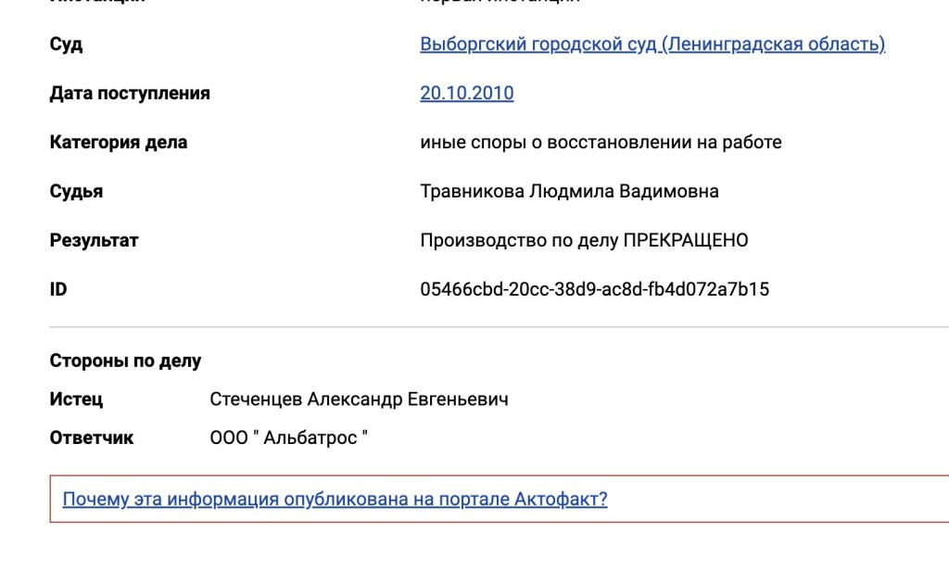
Task: Click the 20.10.2010 filing date link
Action: (x=467, y=94)
